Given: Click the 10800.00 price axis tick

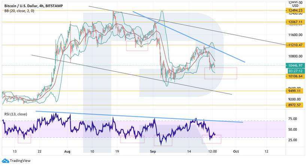Looking at the screenshot, I should [x=295, y=56].
